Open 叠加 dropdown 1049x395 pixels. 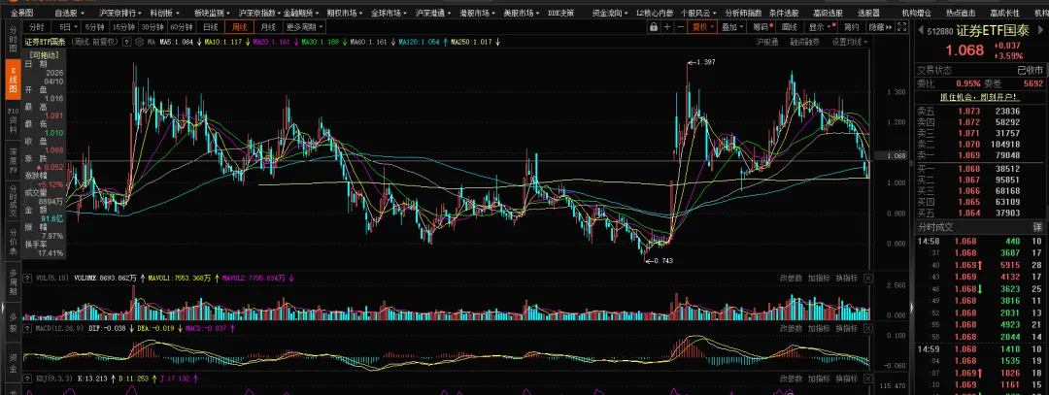click(x=732, y=27)
